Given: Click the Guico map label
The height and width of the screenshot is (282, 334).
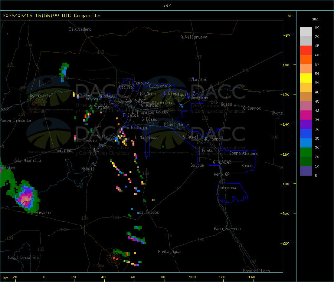Looking at the screenshot, I should 226,104.
